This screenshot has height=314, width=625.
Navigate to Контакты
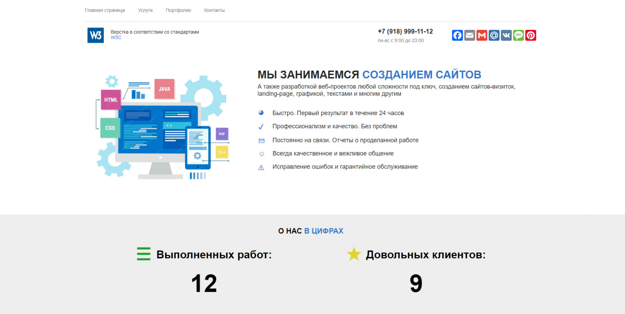click(x=214, y=10)
